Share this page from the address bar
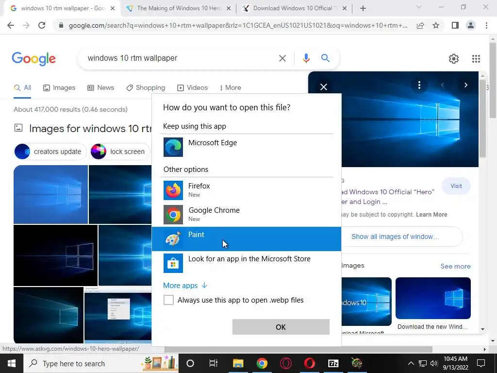Screen dimensions: 497x373 tap(420, 25)
